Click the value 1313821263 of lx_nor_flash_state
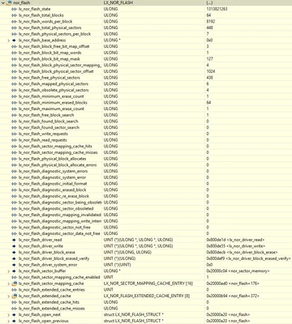Screen dimensions: 292x324 (x=217, y=9)
